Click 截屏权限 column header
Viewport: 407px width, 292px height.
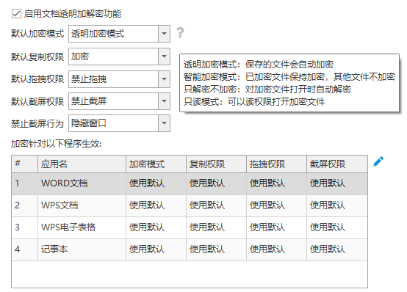point(337,164)
